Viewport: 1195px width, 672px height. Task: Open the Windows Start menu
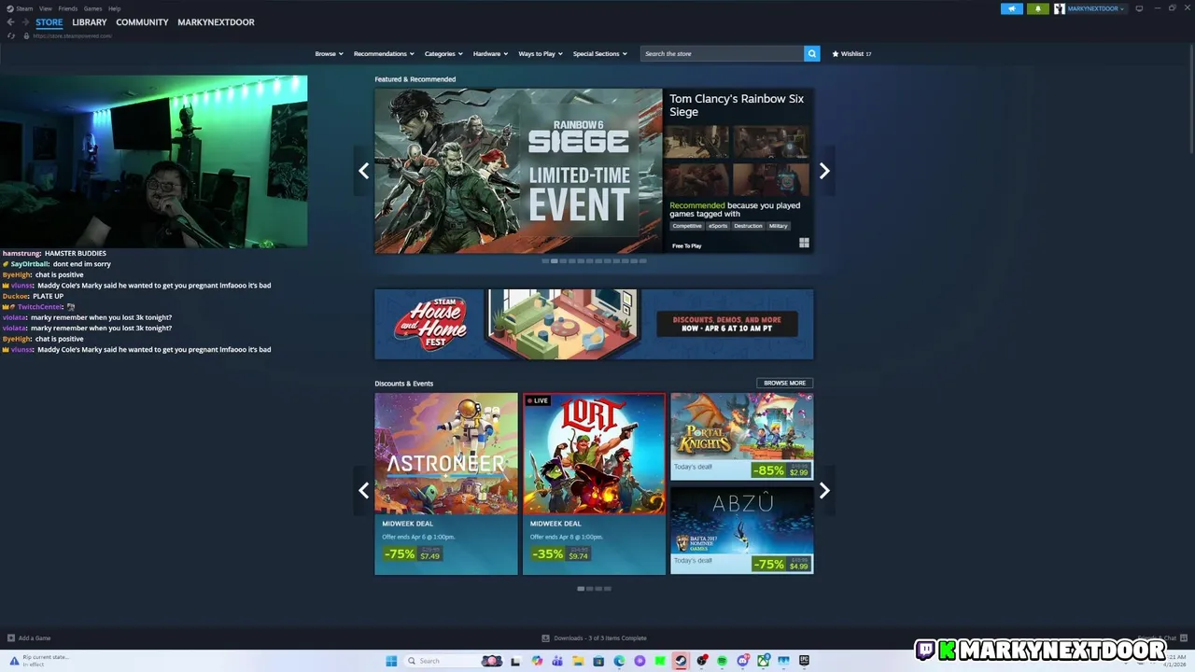point(391,661)
